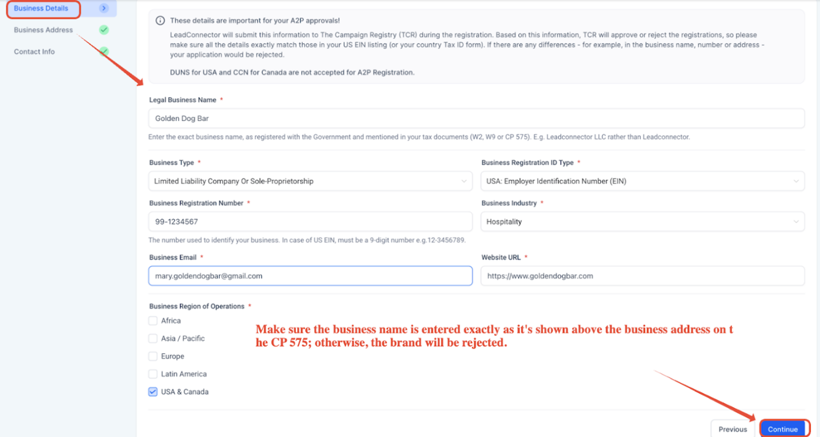This screenshot has height=437, width=820.
Task: Check the Europe region checkbox
Action: [153, 356]
